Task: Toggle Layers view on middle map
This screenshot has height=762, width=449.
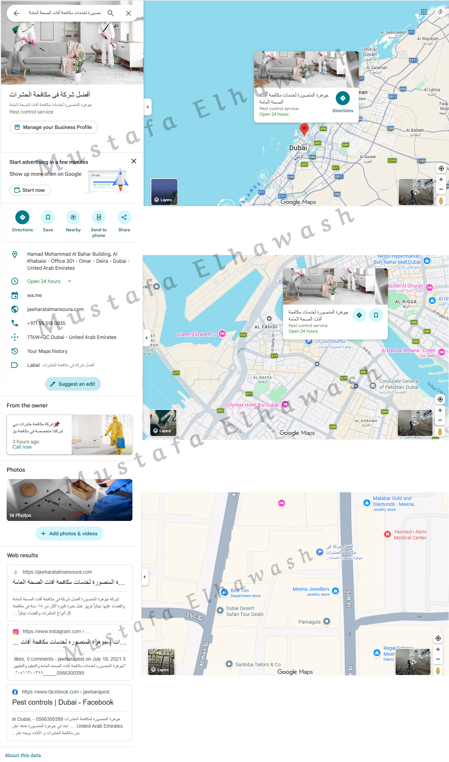Action: pos(163,423)
